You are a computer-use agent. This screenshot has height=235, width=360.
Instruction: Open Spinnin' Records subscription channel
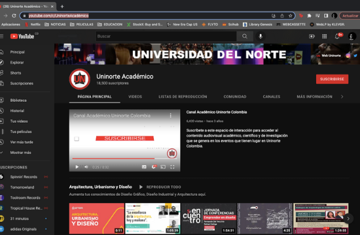(x=24, y=177)
